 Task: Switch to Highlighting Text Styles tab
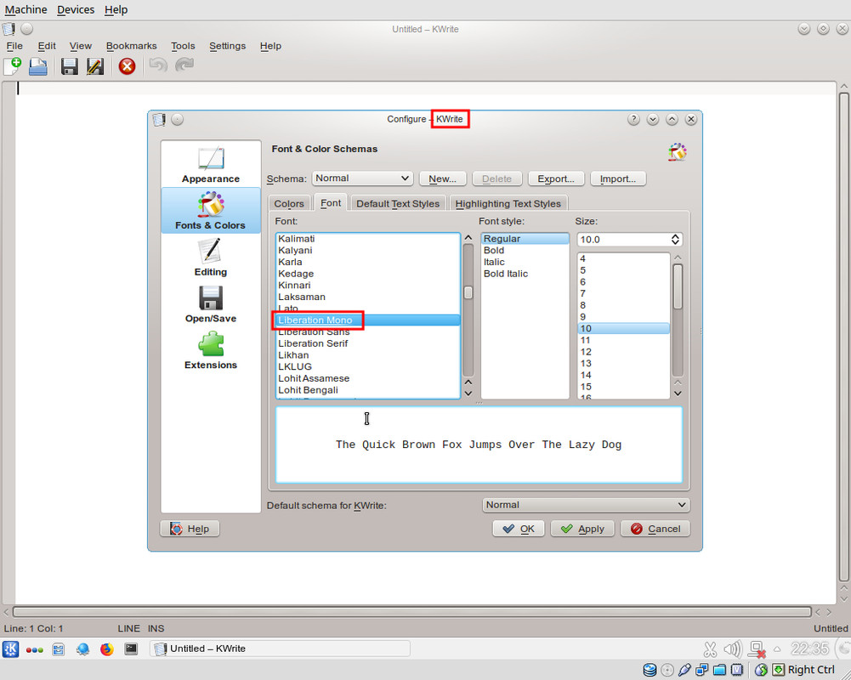[x=508, y=203]
